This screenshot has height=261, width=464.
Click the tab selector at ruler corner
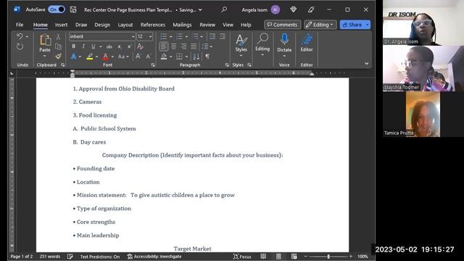point(12,73)
